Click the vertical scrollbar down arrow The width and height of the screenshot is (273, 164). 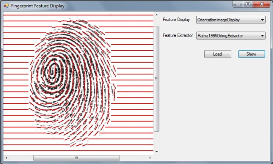pos(157,152)
